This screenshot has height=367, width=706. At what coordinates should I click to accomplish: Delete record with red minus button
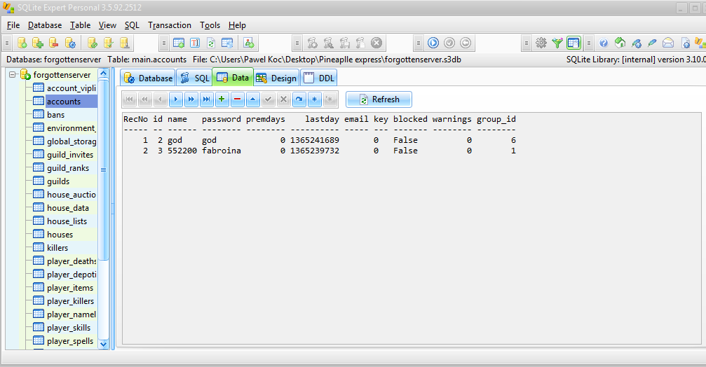(x=237, y=99)
